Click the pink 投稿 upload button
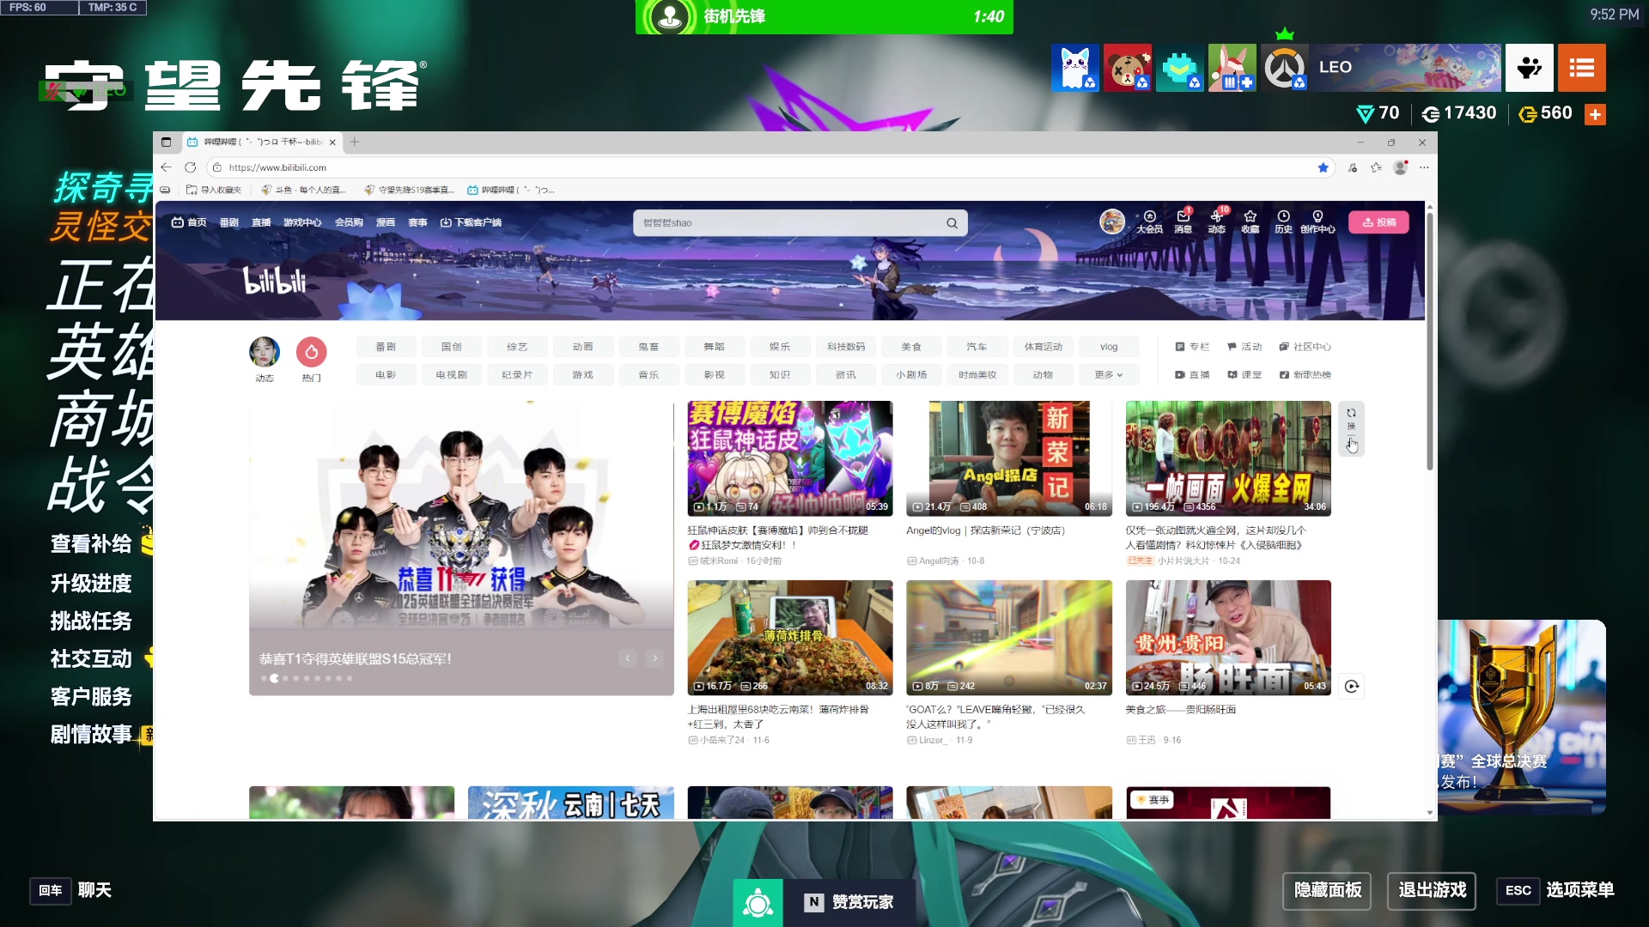1649x927 pixels. point(1378,222)
